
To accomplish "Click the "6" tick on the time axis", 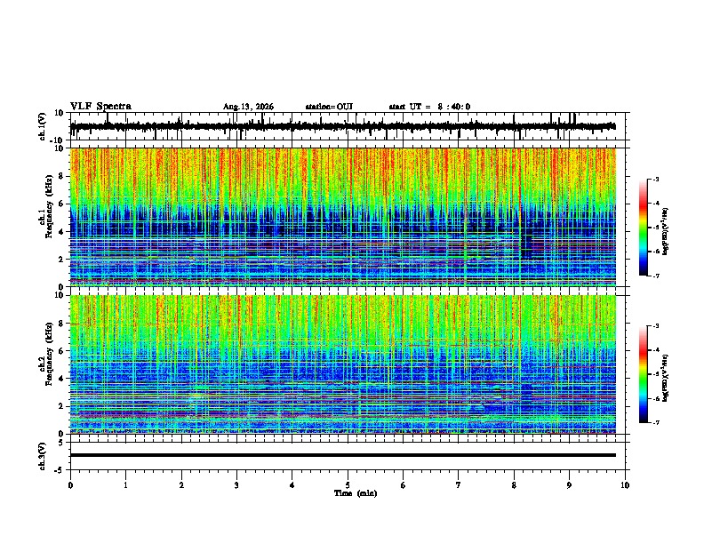I will (404, 485).
